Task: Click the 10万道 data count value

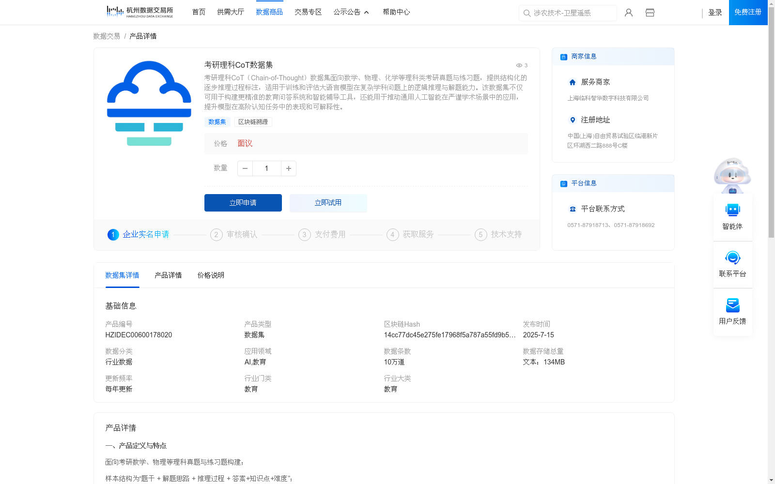Action: tap(394, 362)
